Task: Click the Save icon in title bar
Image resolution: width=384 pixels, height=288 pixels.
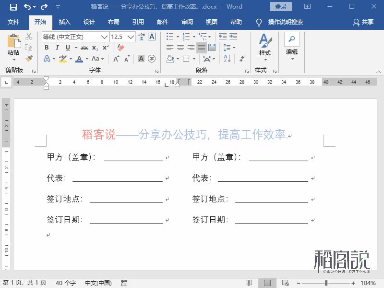Action: 13,7
